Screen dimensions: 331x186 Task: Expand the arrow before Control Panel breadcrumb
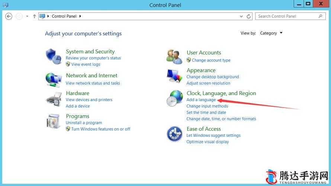click(48, 16)
